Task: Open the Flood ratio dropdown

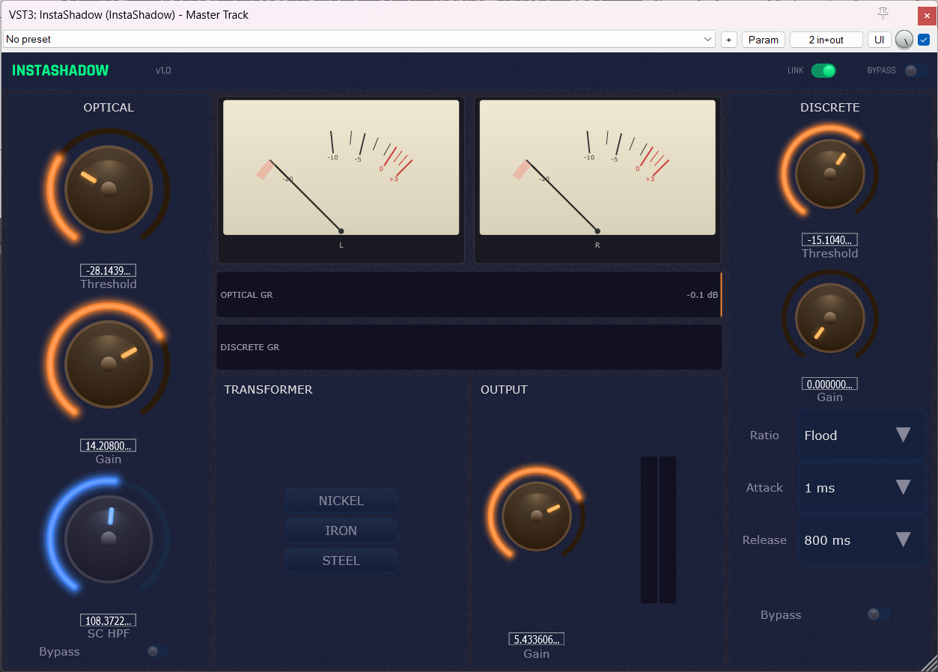Action: tap(862, 435)
